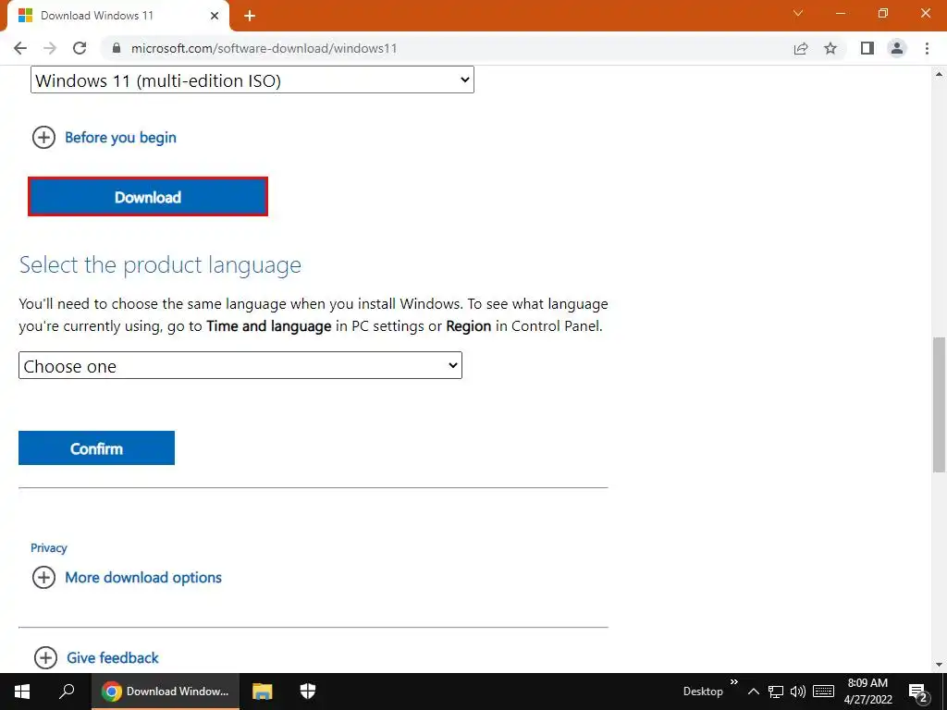Click the scrollbar down arrow
The width and height of the screenshot is (947, 710).
(x=939, y=665)
